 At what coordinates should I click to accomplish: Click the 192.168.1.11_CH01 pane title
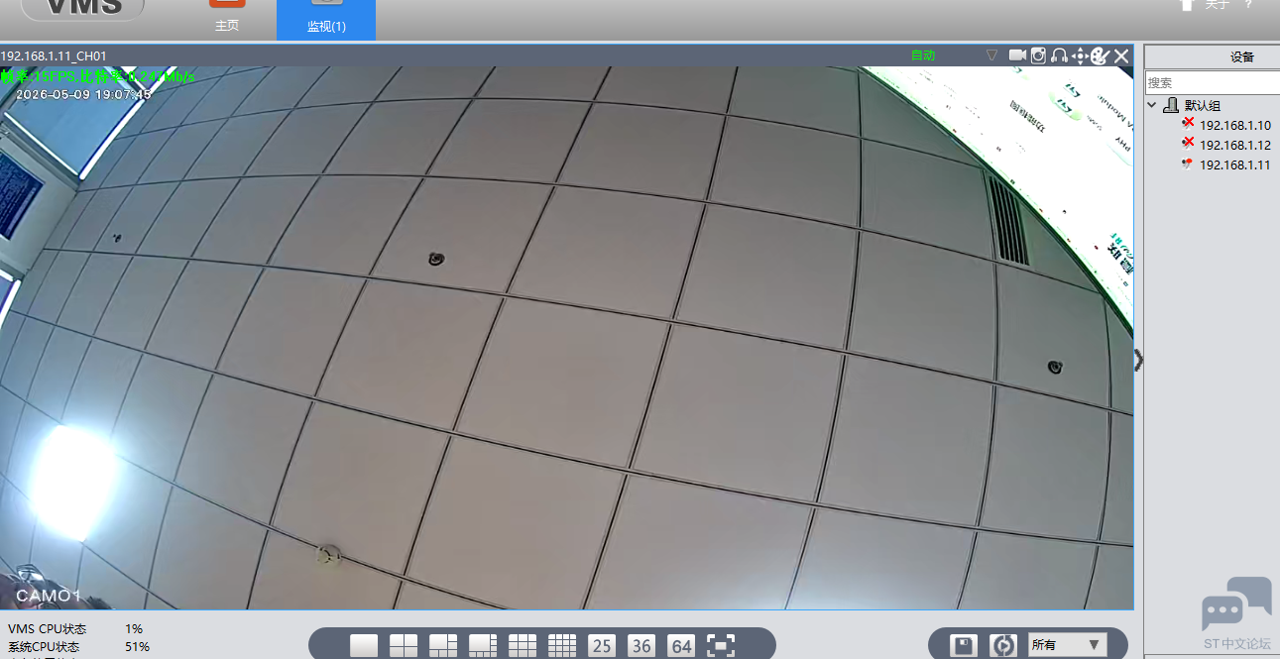pyautogui.click(x=54, y=55)
